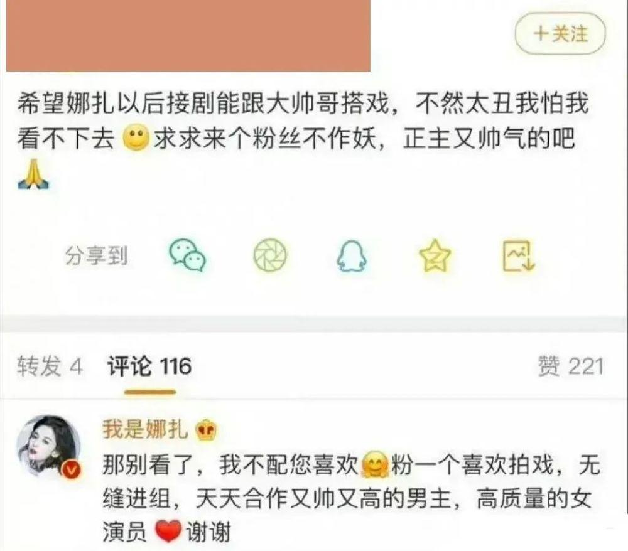The height and width of the screenshot is (551, 628).
Task: Open the 转发 4 reposts tab
Action: click(x=50, y=366)
